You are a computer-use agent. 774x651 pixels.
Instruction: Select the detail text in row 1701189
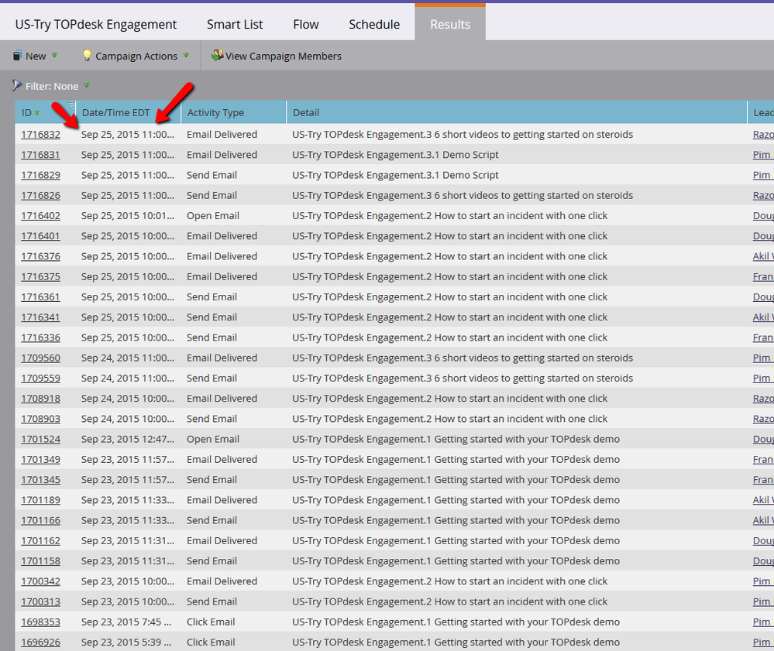456,500
